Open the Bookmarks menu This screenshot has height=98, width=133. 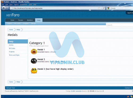click(24, 5)
